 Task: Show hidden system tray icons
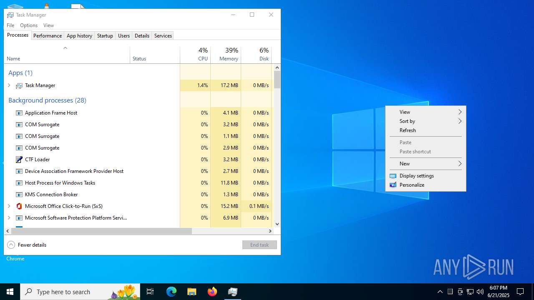point(440,292)
